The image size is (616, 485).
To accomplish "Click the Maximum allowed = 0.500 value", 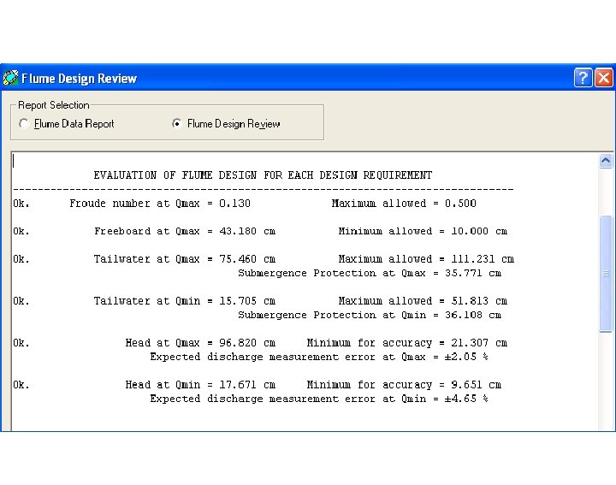I will pos(404,204).
